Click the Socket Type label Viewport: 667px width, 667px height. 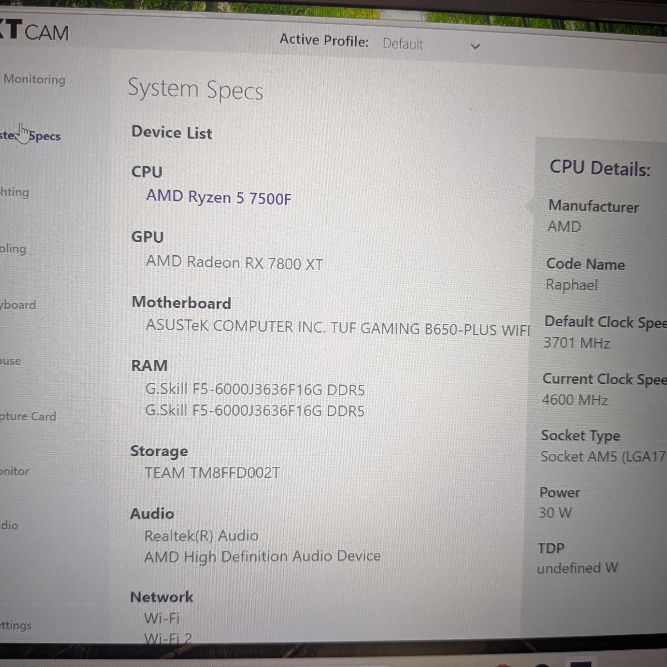(x=581, y=436)
